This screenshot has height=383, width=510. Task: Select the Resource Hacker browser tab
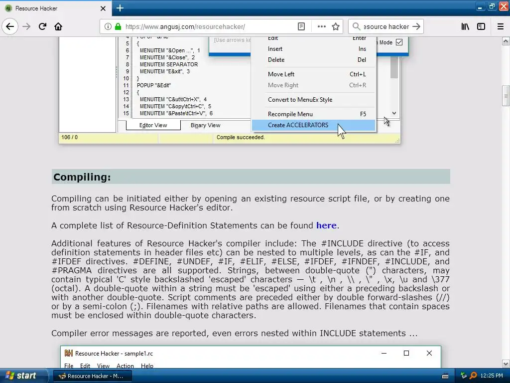click(x=56, y=8)
